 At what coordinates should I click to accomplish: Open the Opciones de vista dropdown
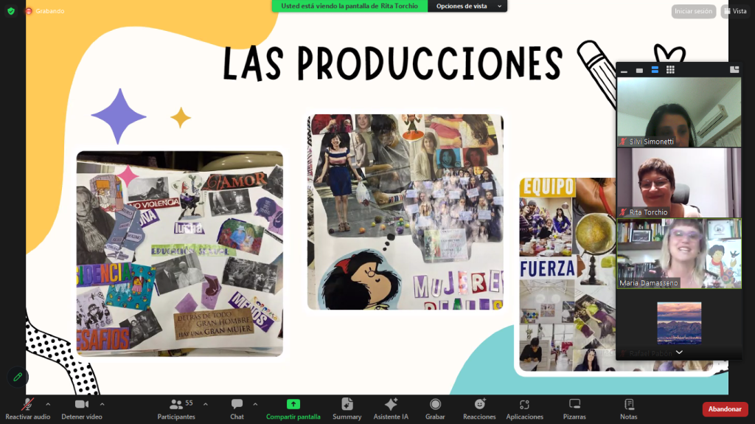(x=467, y=6)
